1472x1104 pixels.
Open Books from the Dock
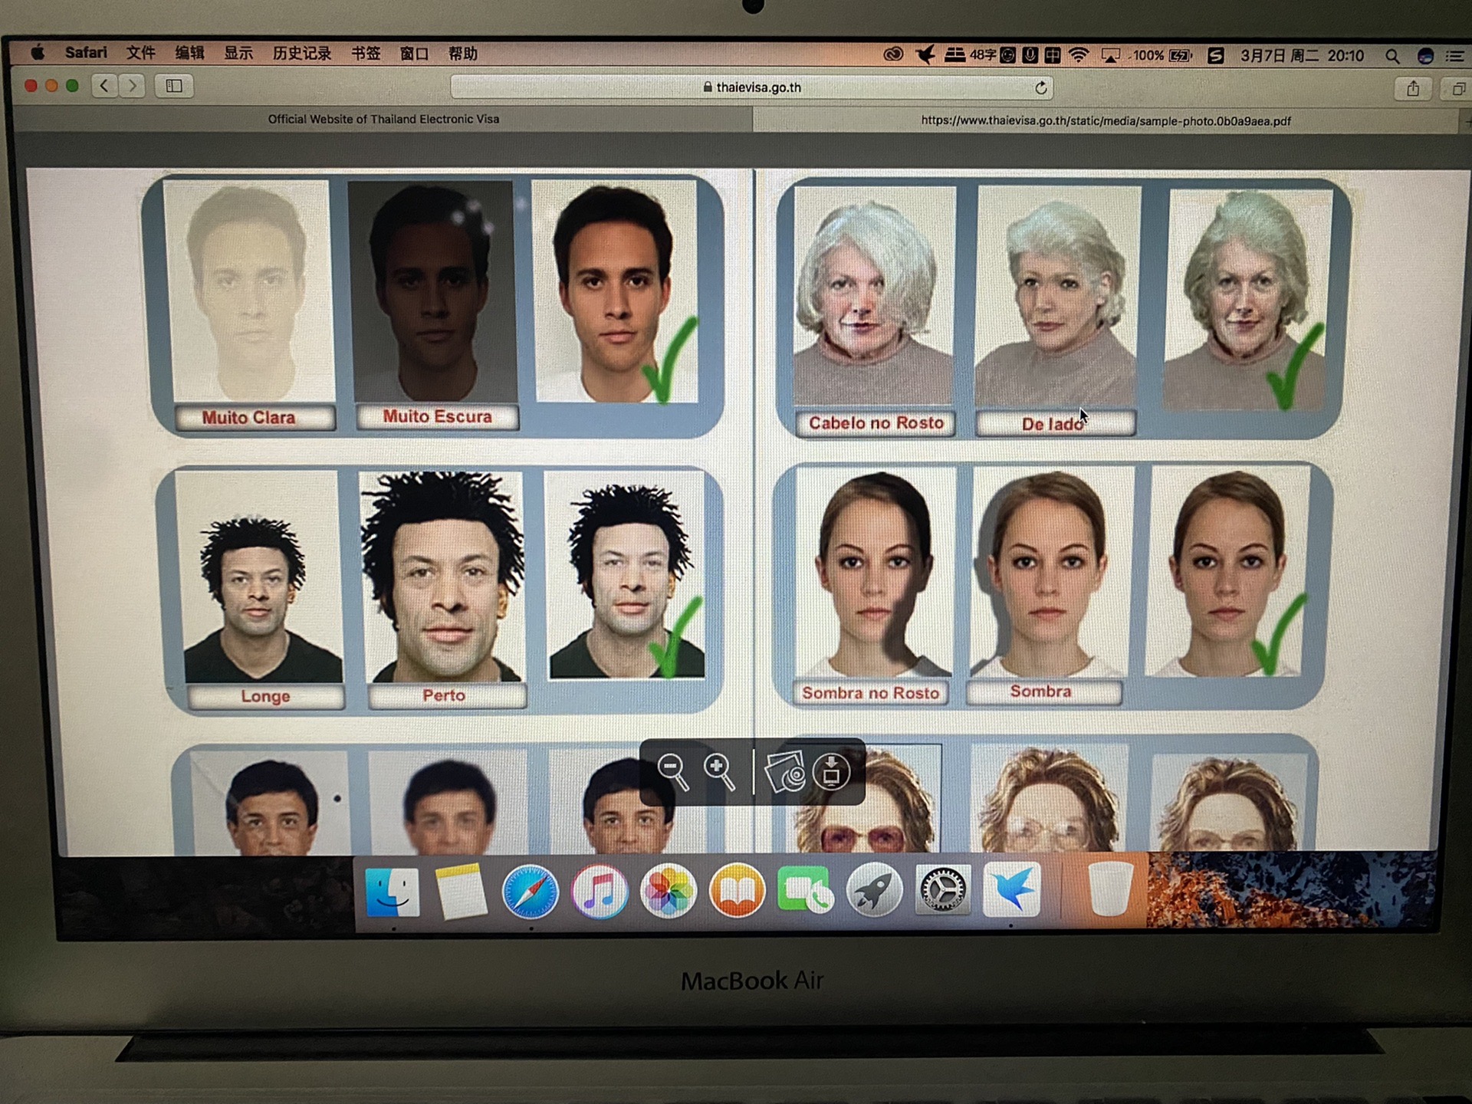(x=737, y=892)
